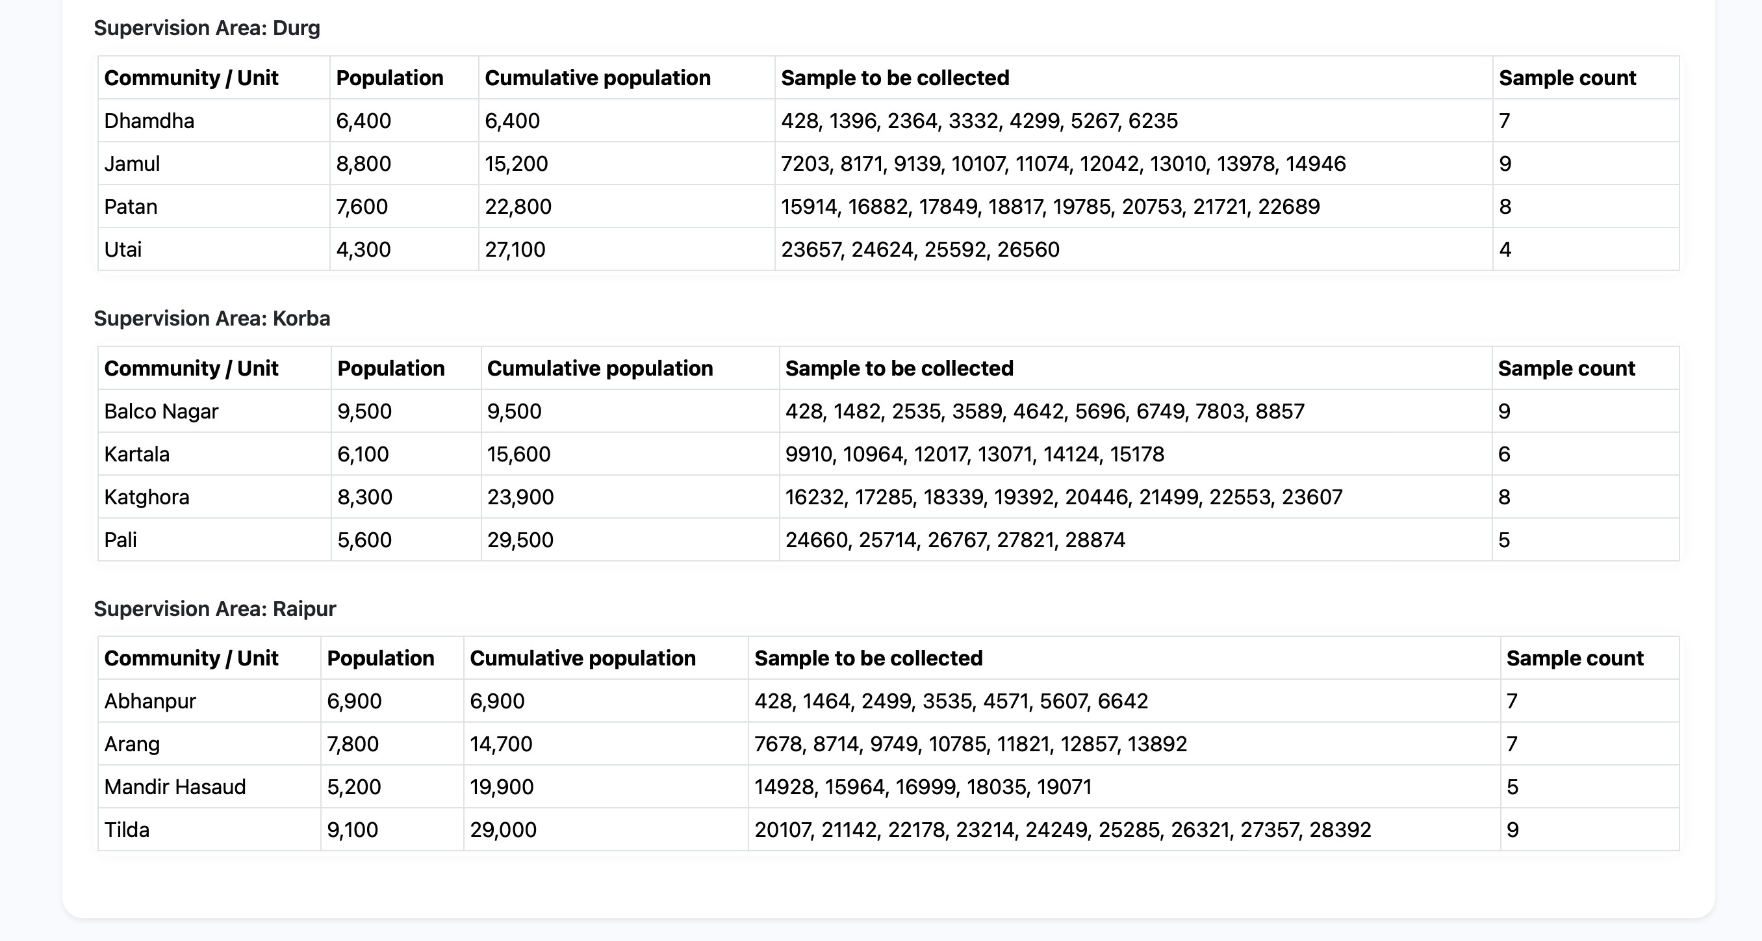Click the Supervision Area: Durg heading

(x=207, y=28)
